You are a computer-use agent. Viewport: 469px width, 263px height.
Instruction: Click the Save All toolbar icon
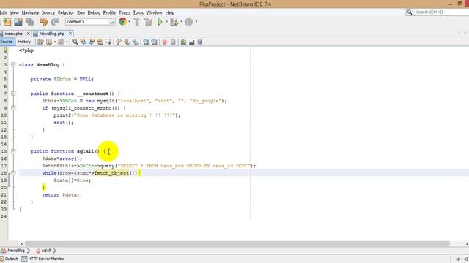29,22
